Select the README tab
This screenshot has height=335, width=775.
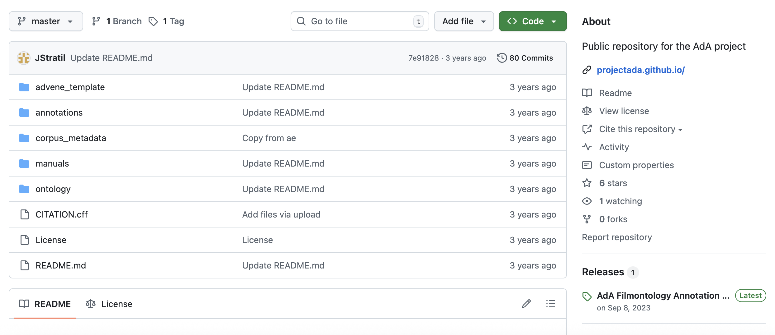(x=45, y=304)
